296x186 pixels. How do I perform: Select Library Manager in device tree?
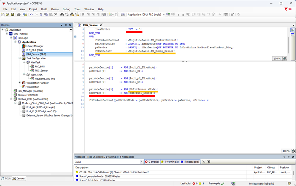point(35,46)
